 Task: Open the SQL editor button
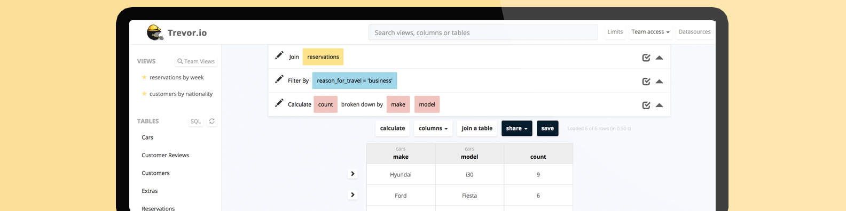pos(196,121)
